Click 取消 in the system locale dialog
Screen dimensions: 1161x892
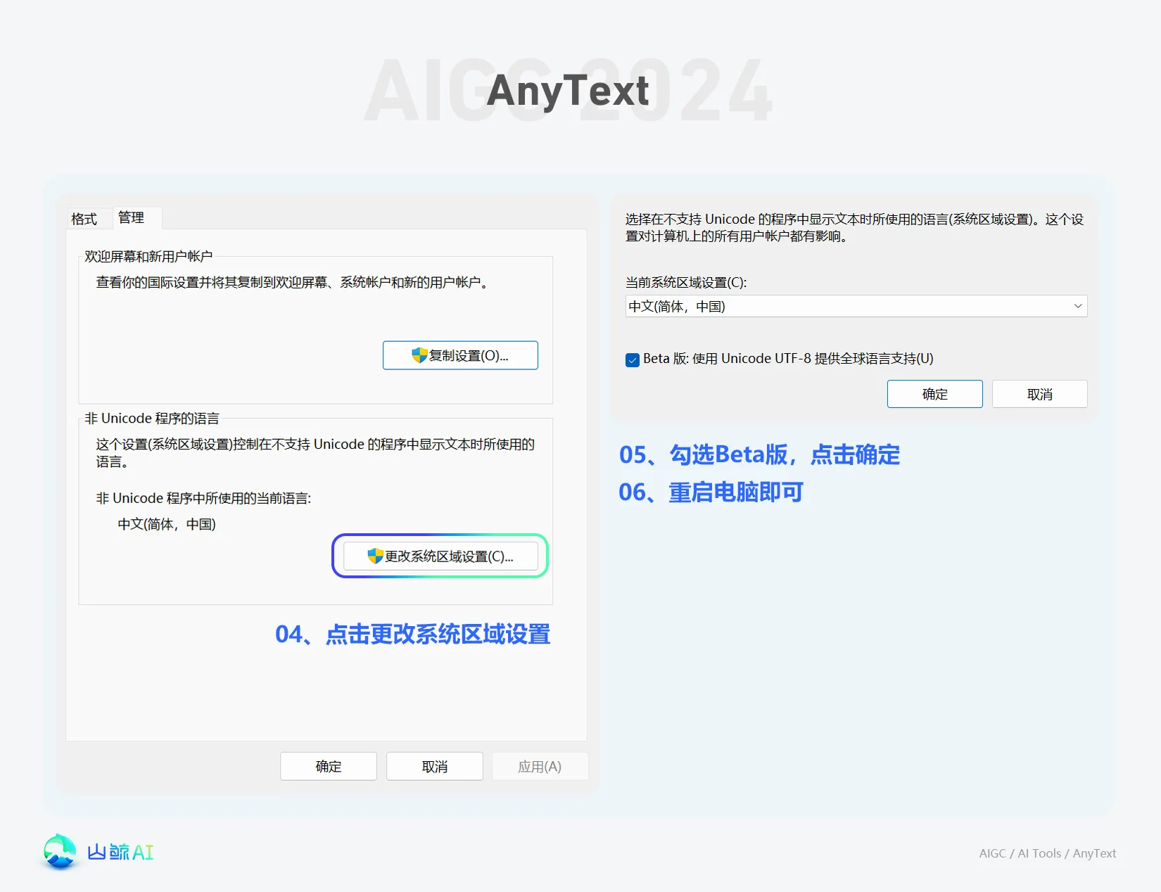1040,394
